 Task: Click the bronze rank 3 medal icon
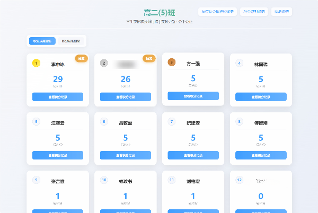coord(172,62)
